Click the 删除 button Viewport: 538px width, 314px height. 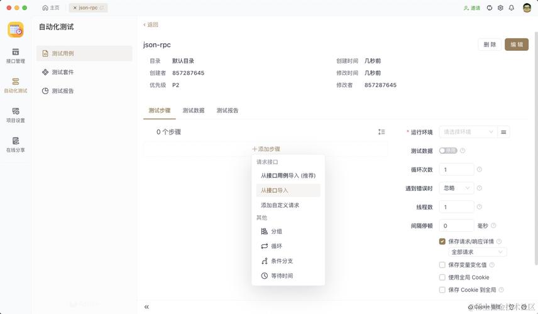point(490,45)
